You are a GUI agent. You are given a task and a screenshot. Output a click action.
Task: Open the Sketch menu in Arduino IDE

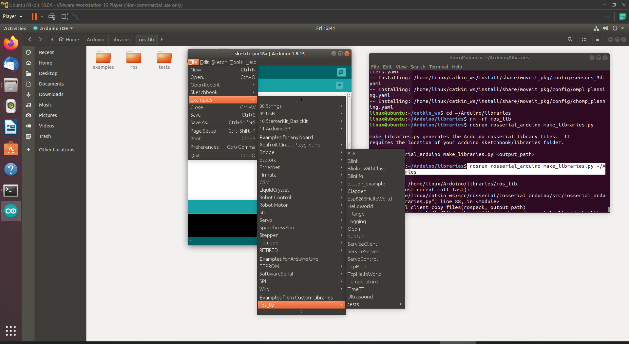[x=219, y=62]
